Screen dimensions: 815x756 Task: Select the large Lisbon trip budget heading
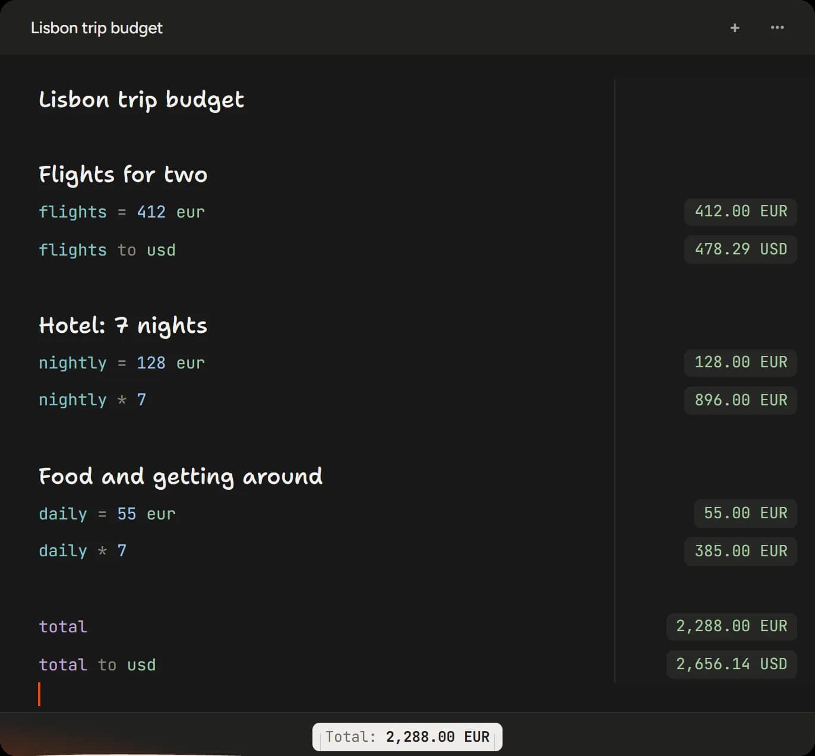[141, 100]
